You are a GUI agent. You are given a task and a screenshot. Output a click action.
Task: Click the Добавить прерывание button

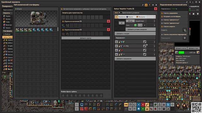135,59
